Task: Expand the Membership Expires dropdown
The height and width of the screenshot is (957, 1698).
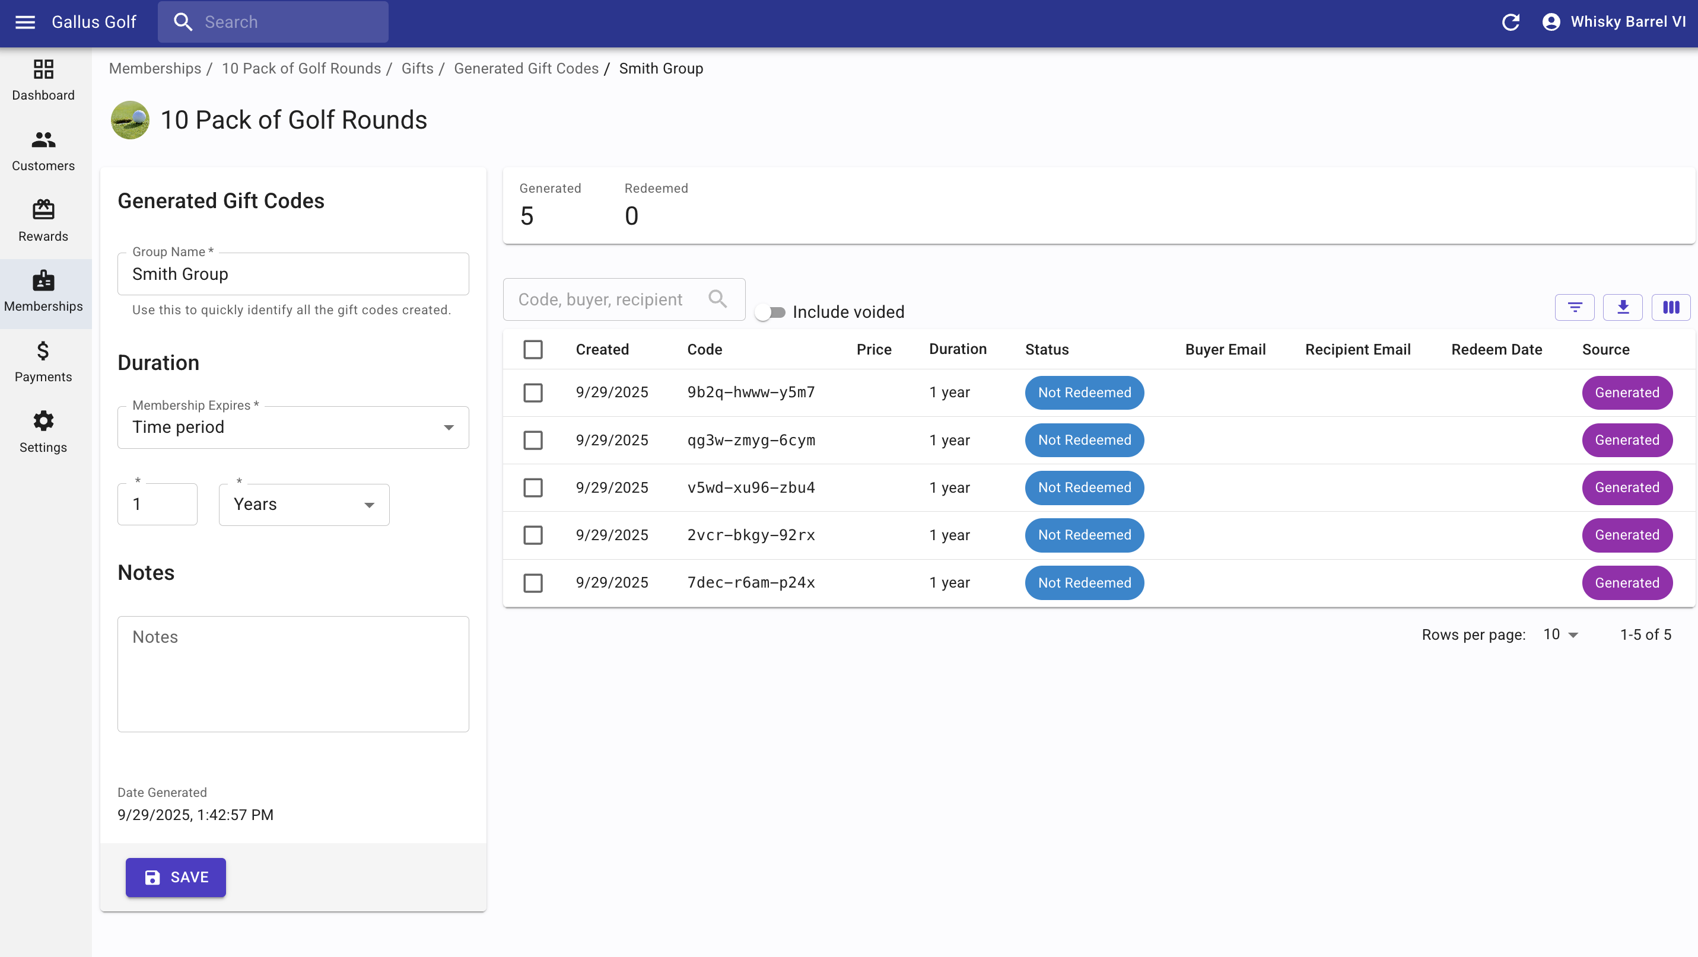Action: point(292,428)
